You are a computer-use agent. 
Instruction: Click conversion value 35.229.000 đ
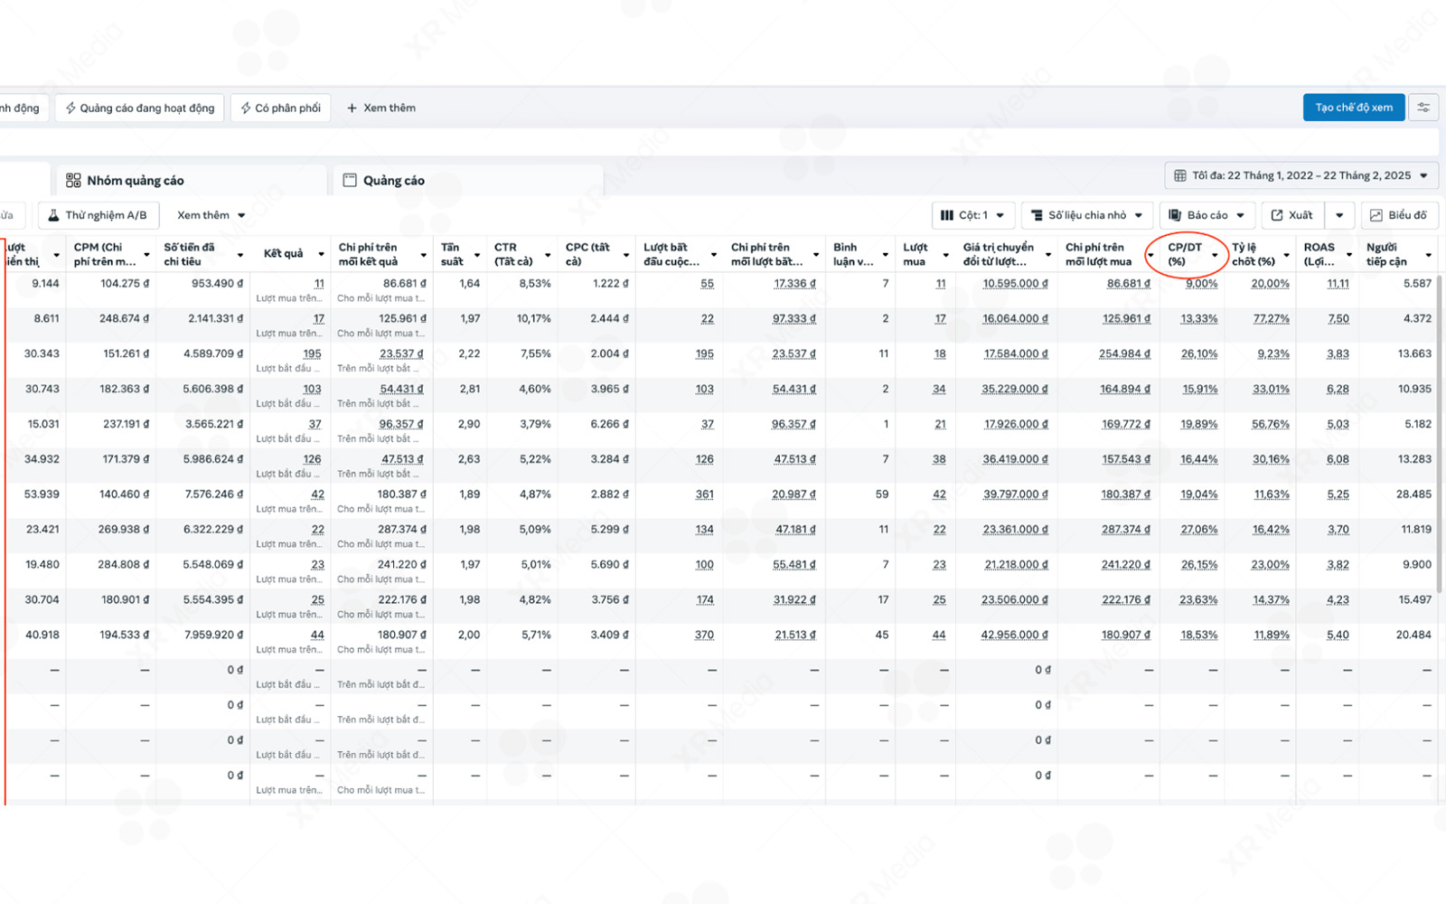click(1016, 390)
